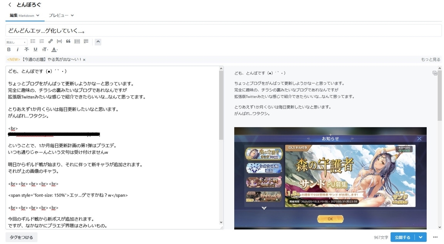
Task: Click the 967文字 character count
Action: [381, 237]
